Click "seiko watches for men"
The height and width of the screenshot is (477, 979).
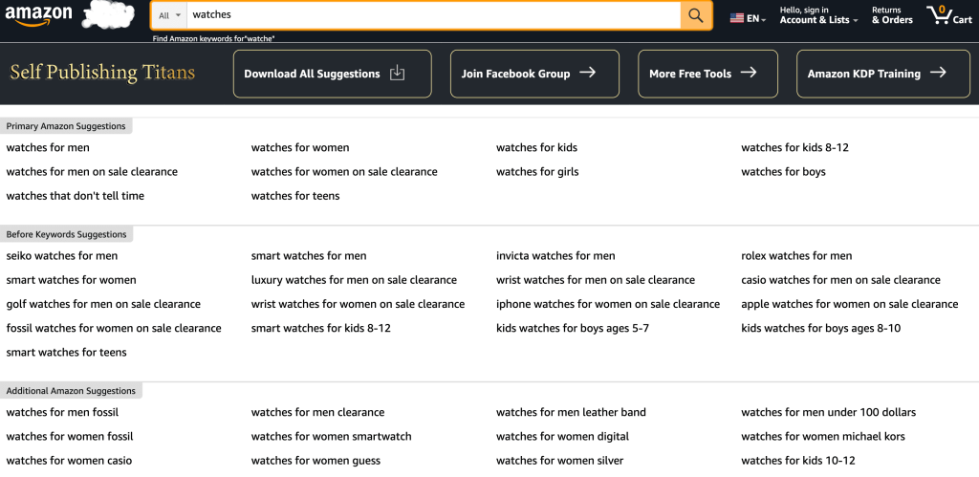[x=62, y=256]
